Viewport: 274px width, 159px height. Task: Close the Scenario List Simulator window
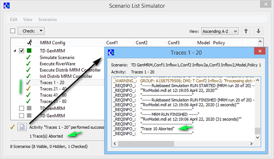[x=266, y=4]
